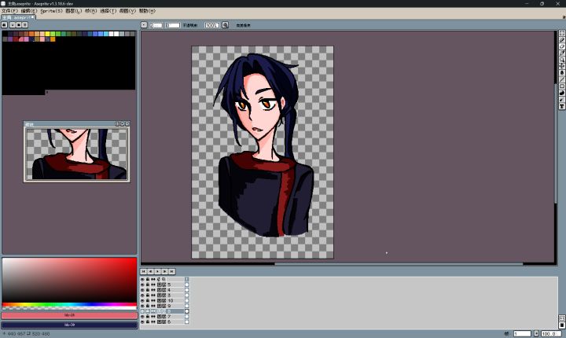Toggle visibility of selected layer 图层 8
The height and width of the screenshot is (338, 566).
point(142,311)
